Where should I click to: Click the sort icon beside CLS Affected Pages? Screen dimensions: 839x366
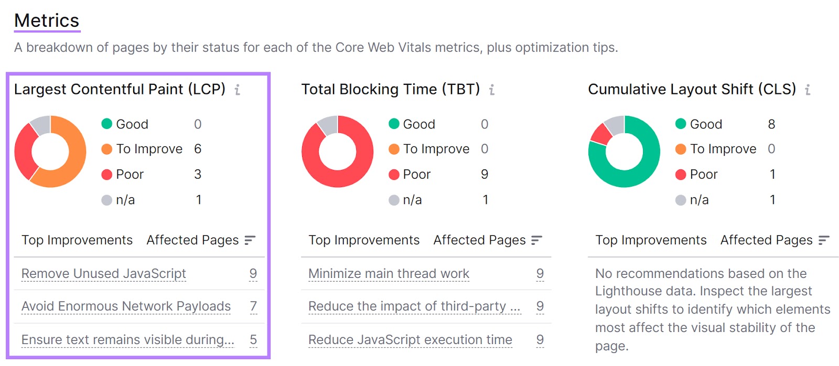(823, 240)
